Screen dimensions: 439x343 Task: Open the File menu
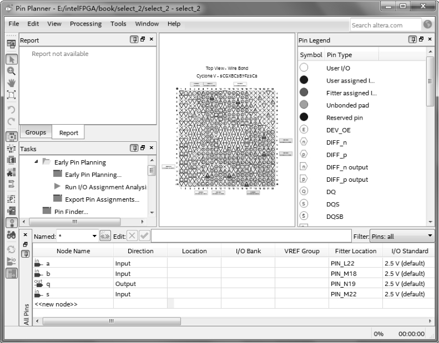[x=14, y=24]
